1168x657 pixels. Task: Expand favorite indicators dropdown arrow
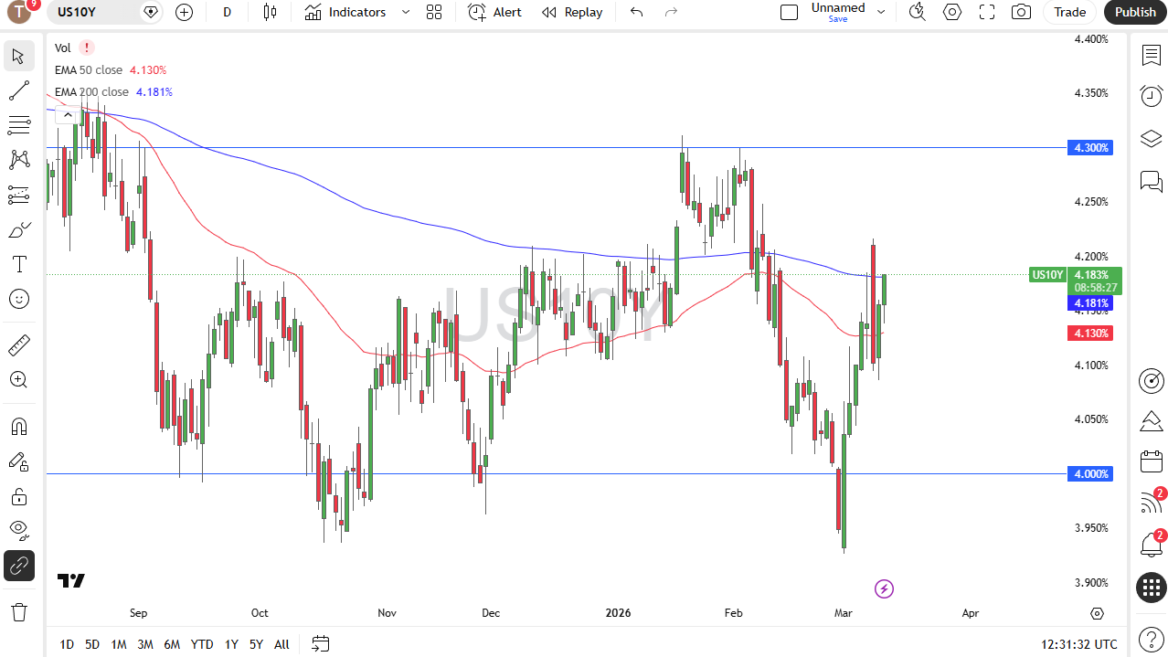[x=406, y=12]
